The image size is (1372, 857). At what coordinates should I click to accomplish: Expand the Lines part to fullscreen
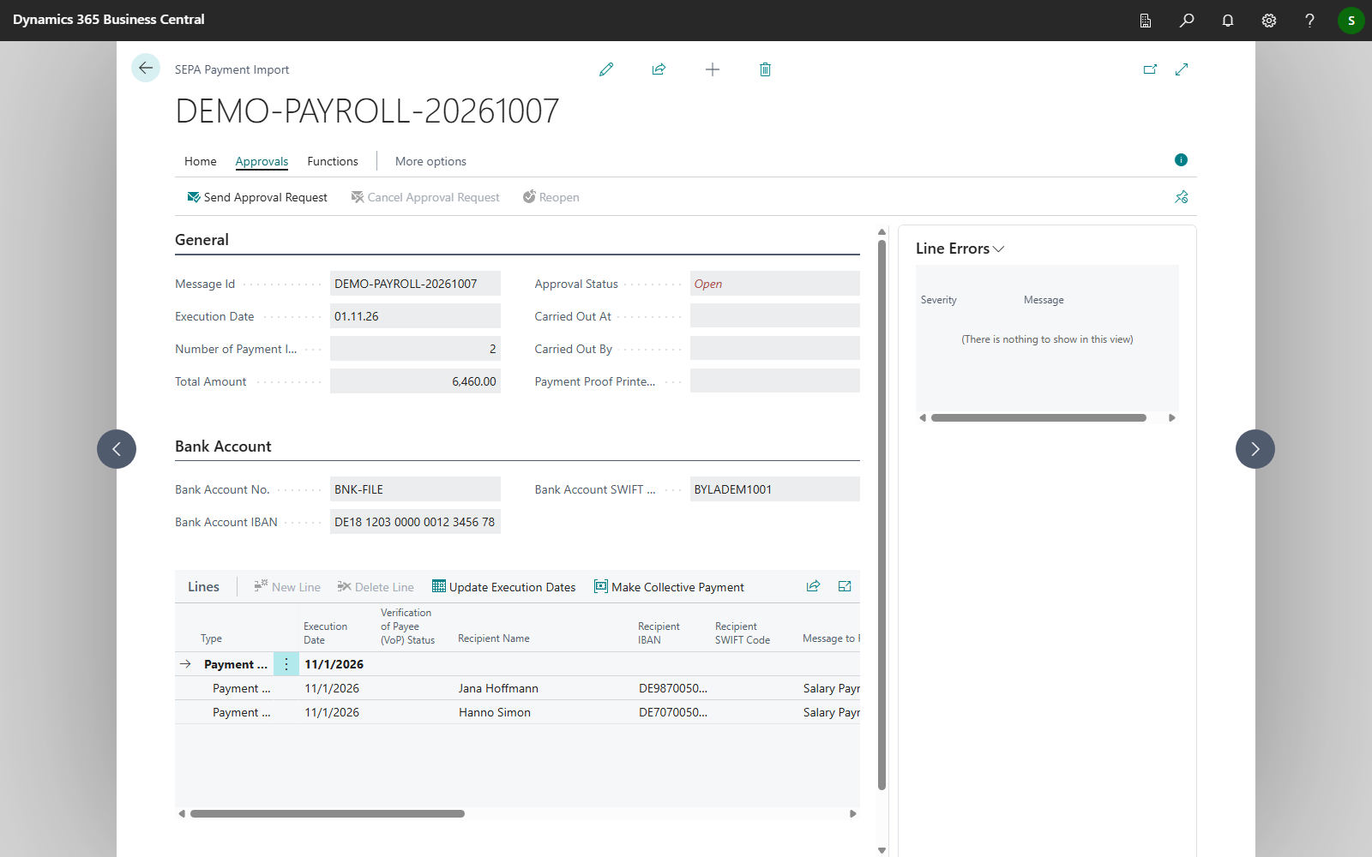coord(845,586)
